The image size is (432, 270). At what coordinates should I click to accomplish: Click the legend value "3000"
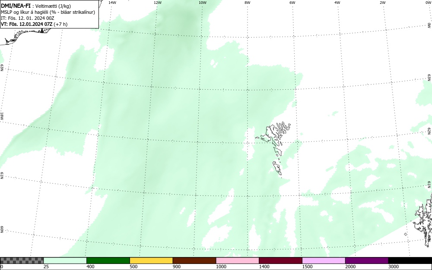click(x=394, y=267)
